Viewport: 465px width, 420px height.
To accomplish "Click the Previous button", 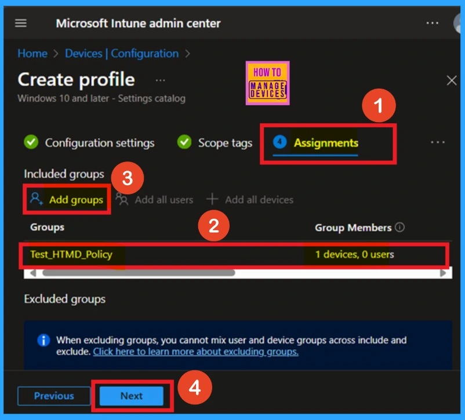I will 54,396.
